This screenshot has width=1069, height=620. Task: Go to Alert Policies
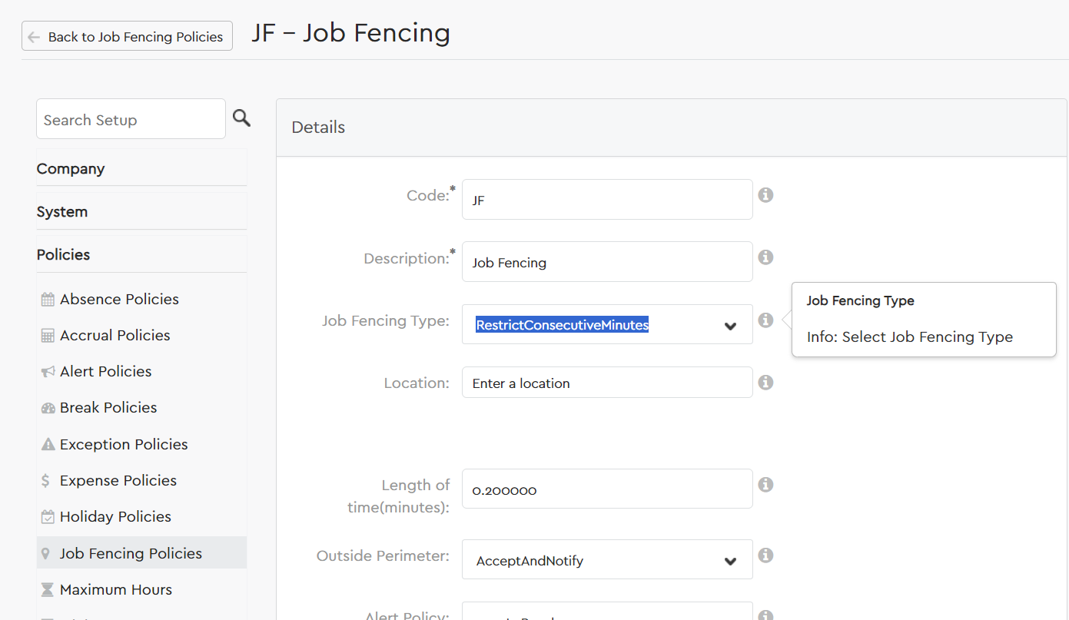[x=105, y=372]
